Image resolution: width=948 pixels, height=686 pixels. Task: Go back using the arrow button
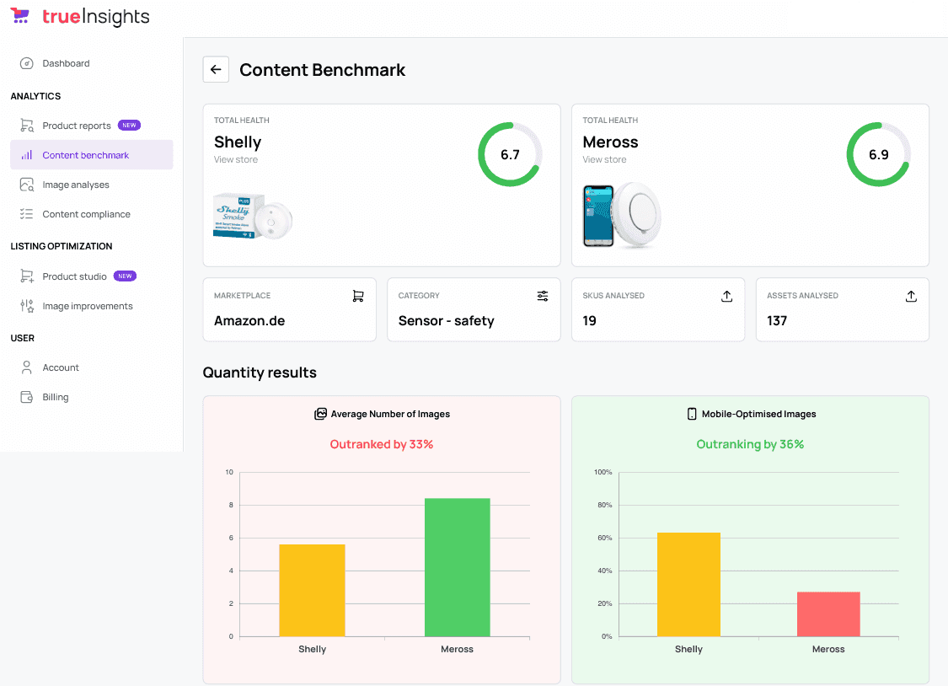(x=216, y=69)
